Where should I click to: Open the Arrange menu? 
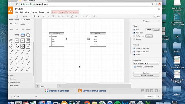point(34,12)
